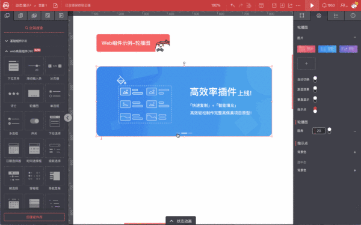
Task: Click the download/export icon in top toolbar
Action: tap(282, 5)
